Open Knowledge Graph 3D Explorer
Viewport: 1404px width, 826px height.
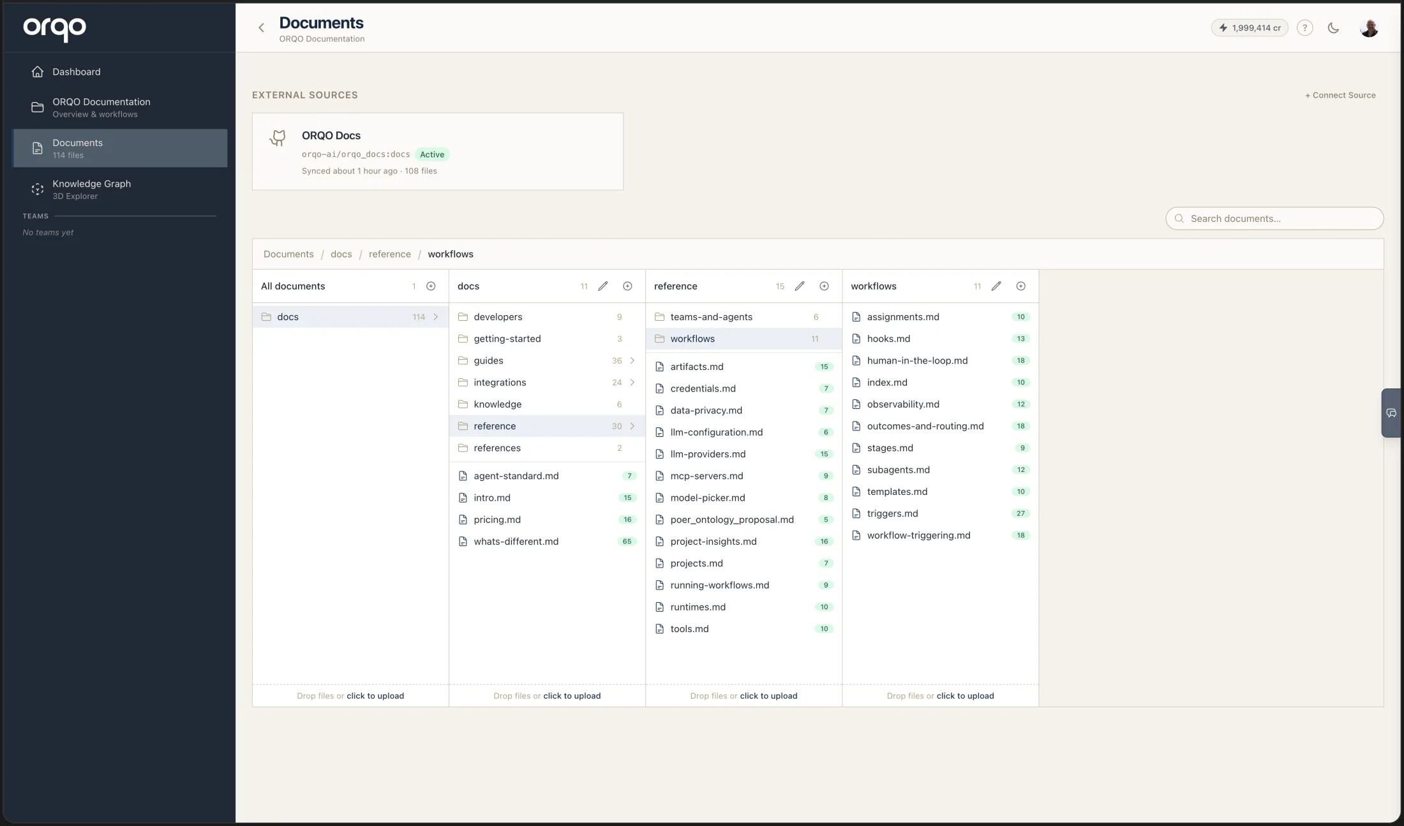(x=119, y=189)
